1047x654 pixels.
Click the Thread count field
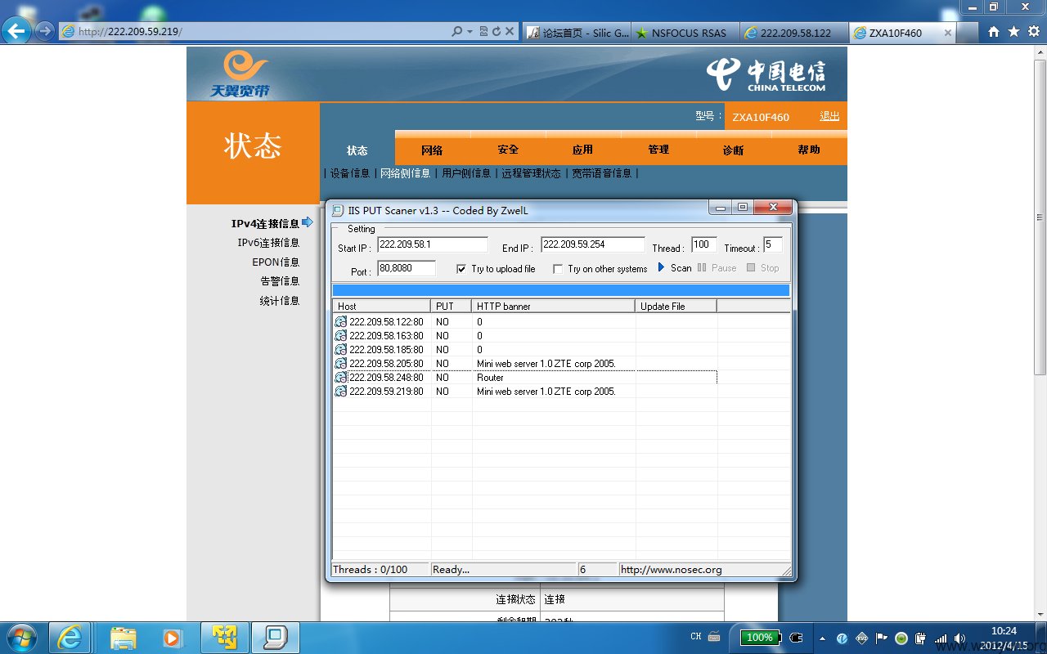pos(704,245)
